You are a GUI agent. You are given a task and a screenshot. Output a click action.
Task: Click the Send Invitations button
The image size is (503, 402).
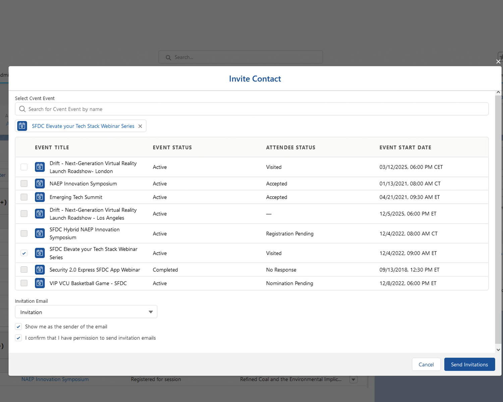pos(469,364)
